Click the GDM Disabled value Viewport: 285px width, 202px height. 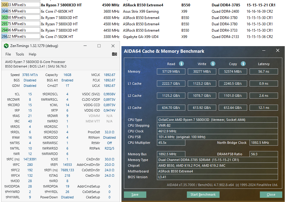(x=30, y=86)
